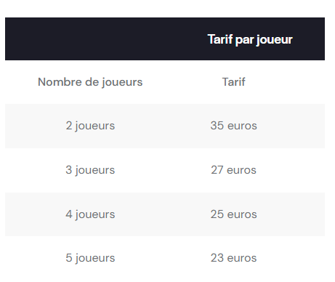335x282 pixels.
Task: Click the word "Nombre" in the column heading
Action: coord(60,82)
